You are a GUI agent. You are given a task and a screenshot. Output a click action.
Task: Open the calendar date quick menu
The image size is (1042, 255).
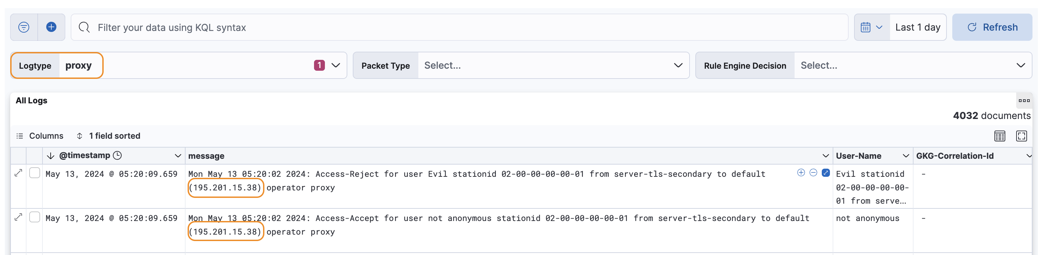(x=871, y=27)
